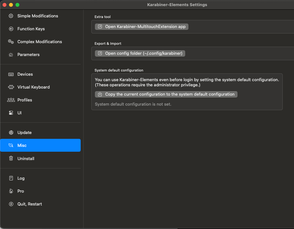Click the Uninstall trash icon
Image resolution: width=294 pixels, height=229 pixels.
pos(11,158)
